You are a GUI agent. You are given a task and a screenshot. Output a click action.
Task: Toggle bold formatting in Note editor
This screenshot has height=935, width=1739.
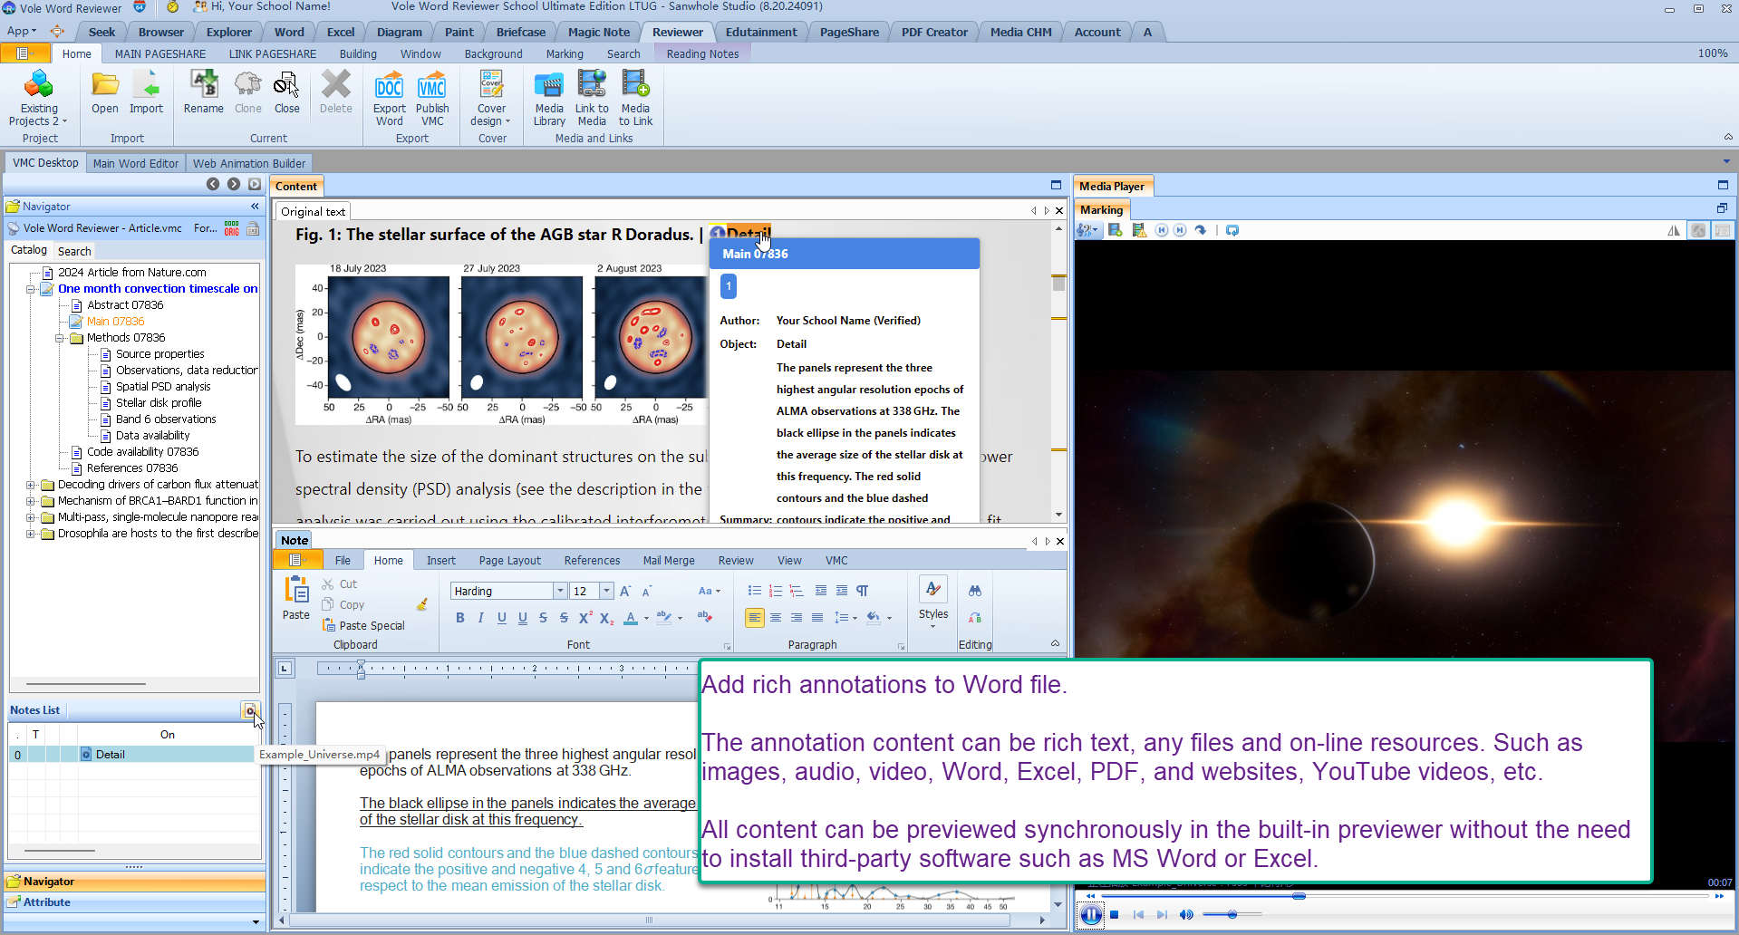pos(459,618)
